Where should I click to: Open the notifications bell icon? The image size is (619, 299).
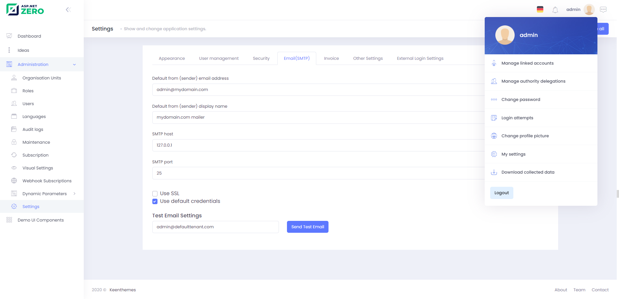(x=555, y=10)
